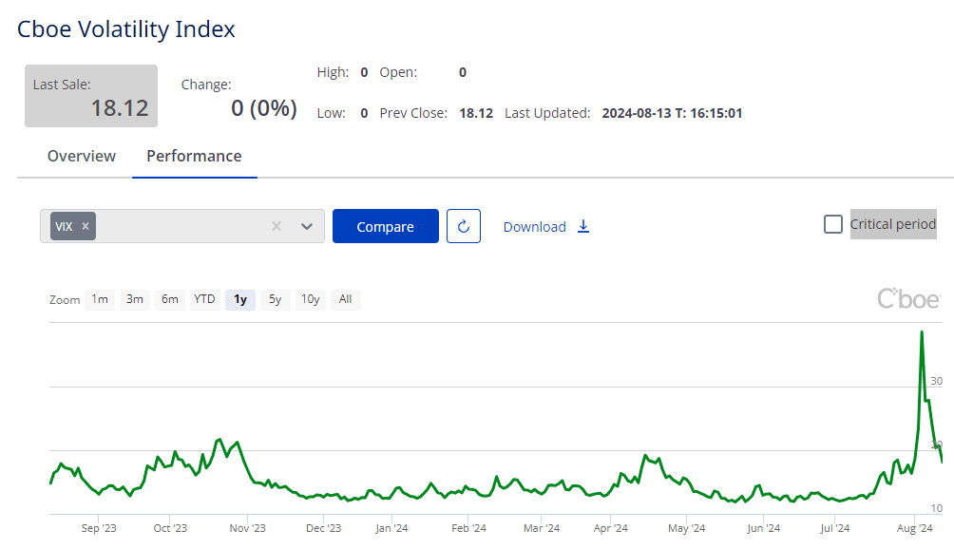Remove the VIX tag with its x icon
Image resolution: width=954 pixels, height=549 pixels.
pos(86,226)
